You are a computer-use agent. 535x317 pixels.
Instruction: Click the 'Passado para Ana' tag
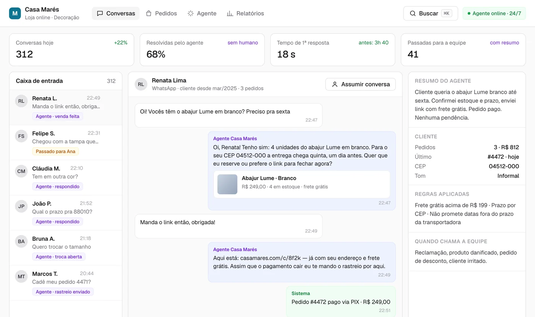coord(55,151)
